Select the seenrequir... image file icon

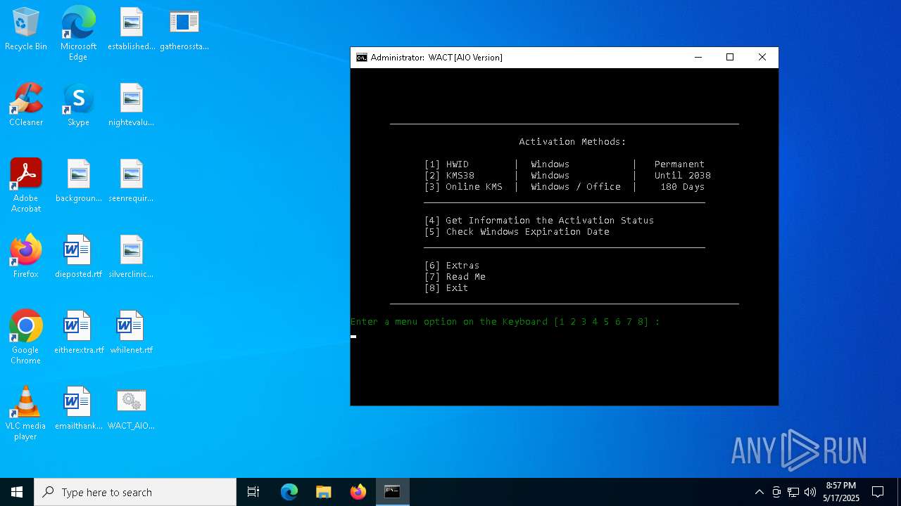point(131,181)
